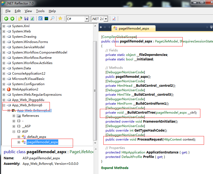
Task: Click the check mark document icon
Action: click(114, 19)
